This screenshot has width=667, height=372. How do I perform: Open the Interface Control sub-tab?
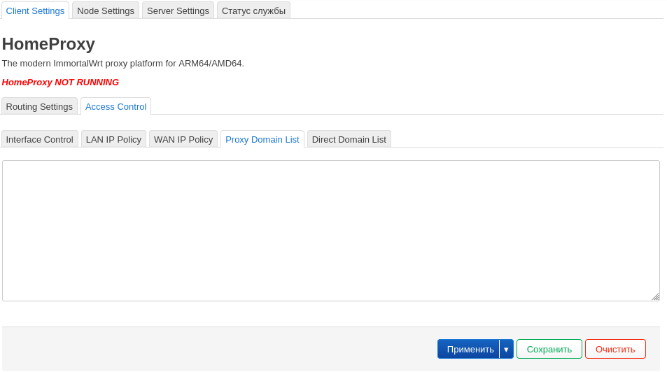pyautogui.click(x=40, y=139)
